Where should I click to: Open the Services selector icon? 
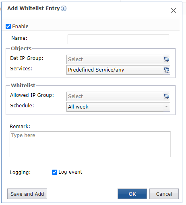[x=167, y=70]
